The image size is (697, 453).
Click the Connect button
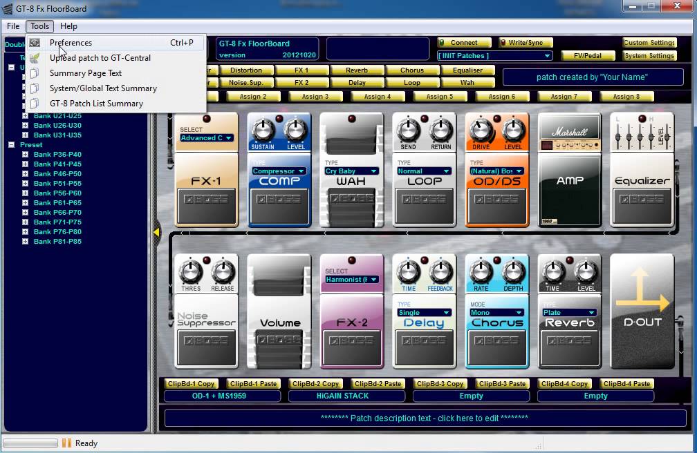pyautogui.click(x=464, y=43)
